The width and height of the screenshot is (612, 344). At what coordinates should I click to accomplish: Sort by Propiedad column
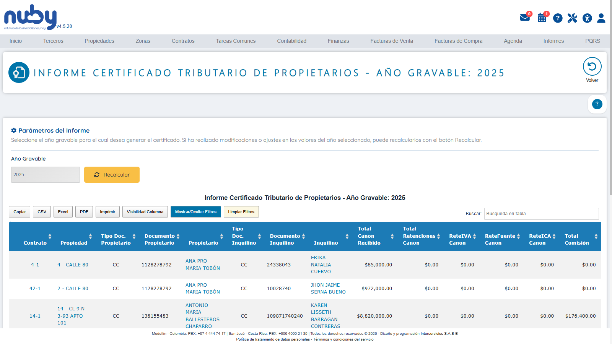pos(90,236)
